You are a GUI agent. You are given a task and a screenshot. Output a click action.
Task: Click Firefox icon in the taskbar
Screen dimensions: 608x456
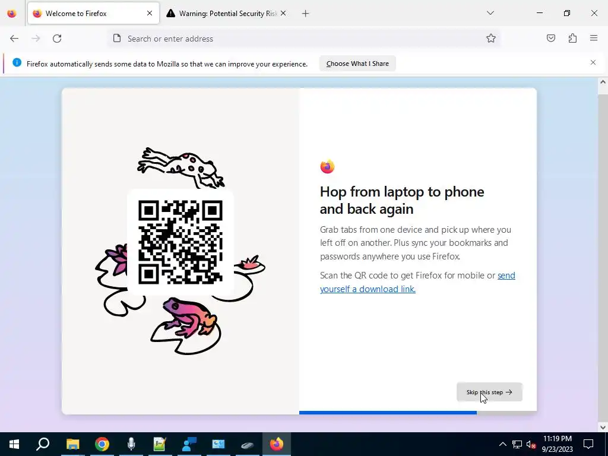277,444
